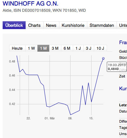Click the 15. x-axis date label
The width and height of the screenshot is (127, 138).
click(x=91, y=118)
